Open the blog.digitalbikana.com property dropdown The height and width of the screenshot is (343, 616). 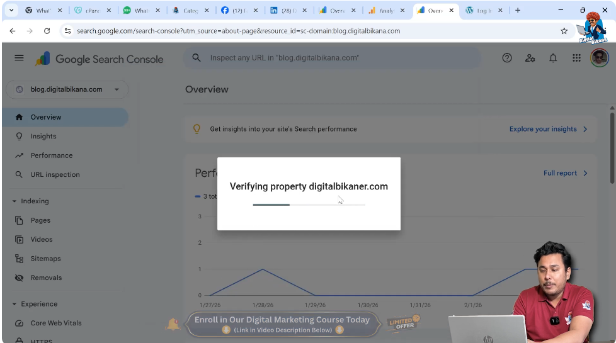tap(67, 89)
